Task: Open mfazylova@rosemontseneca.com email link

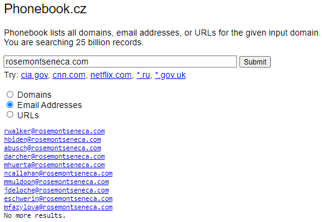Action: (x=58, y=207)
